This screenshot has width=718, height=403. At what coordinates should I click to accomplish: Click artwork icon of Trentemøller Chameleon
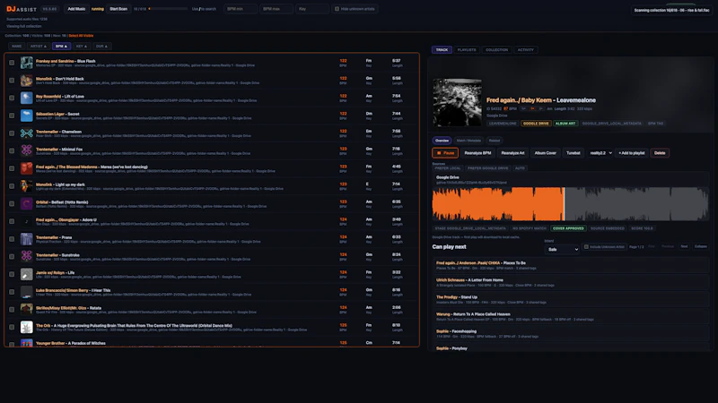[27, 133]
